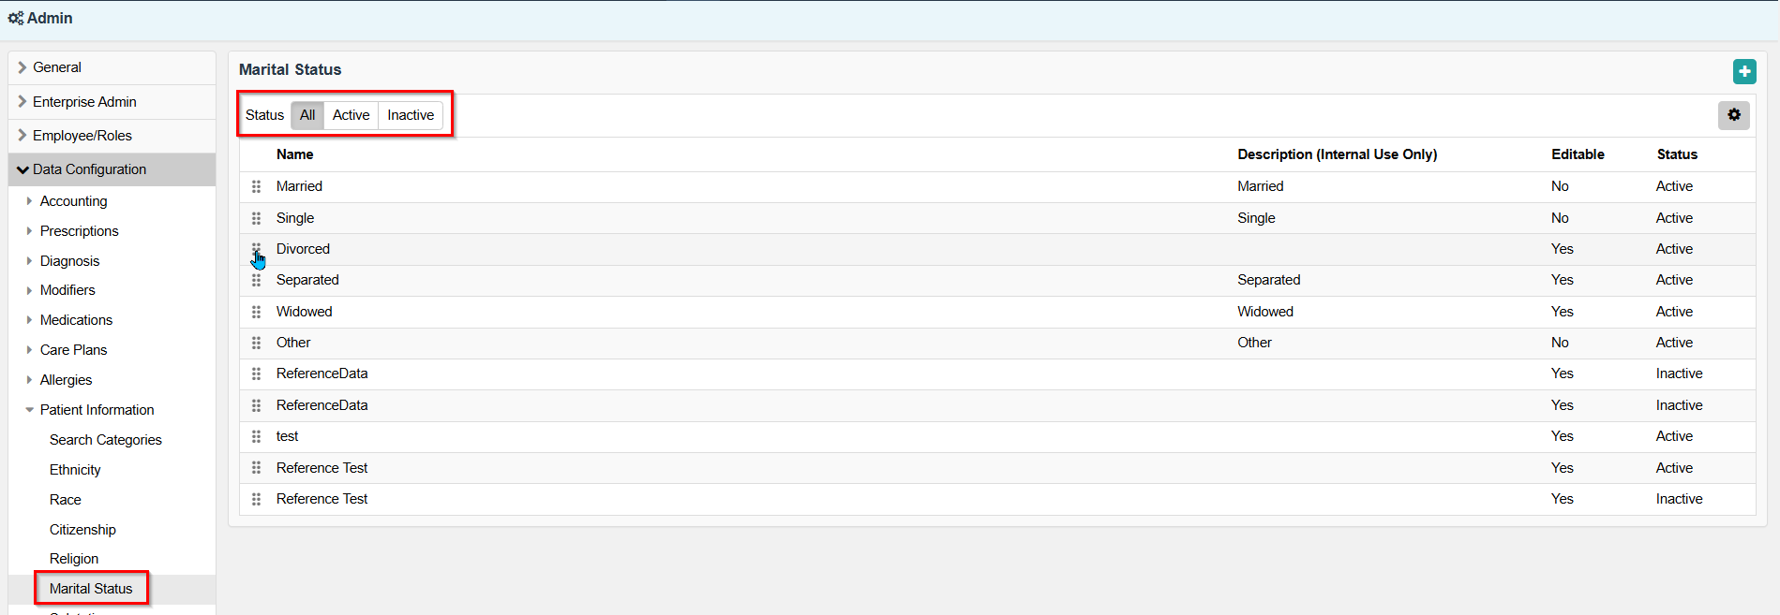Click the drag handle beside Single
Viewport: 1780px width, 615px height.
(x=256, y=218)
